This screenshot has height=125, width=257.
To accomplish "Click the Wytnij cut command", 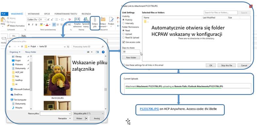I will [11, 18].
